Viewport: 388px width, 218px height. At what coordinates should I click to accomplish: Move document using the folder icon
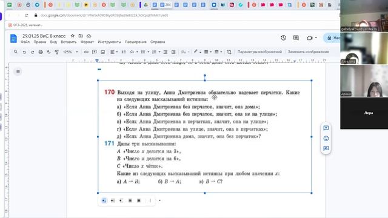coord(81,36)
